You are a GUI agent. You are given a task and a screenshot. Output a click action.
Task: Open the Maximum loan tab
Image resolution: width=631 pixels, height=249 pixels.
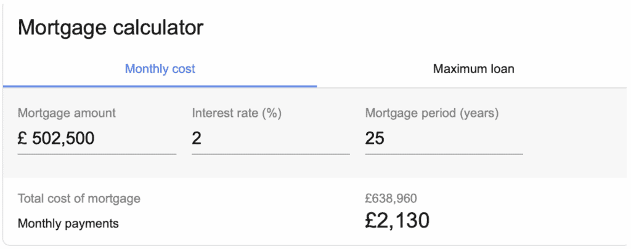pos(473,69)
